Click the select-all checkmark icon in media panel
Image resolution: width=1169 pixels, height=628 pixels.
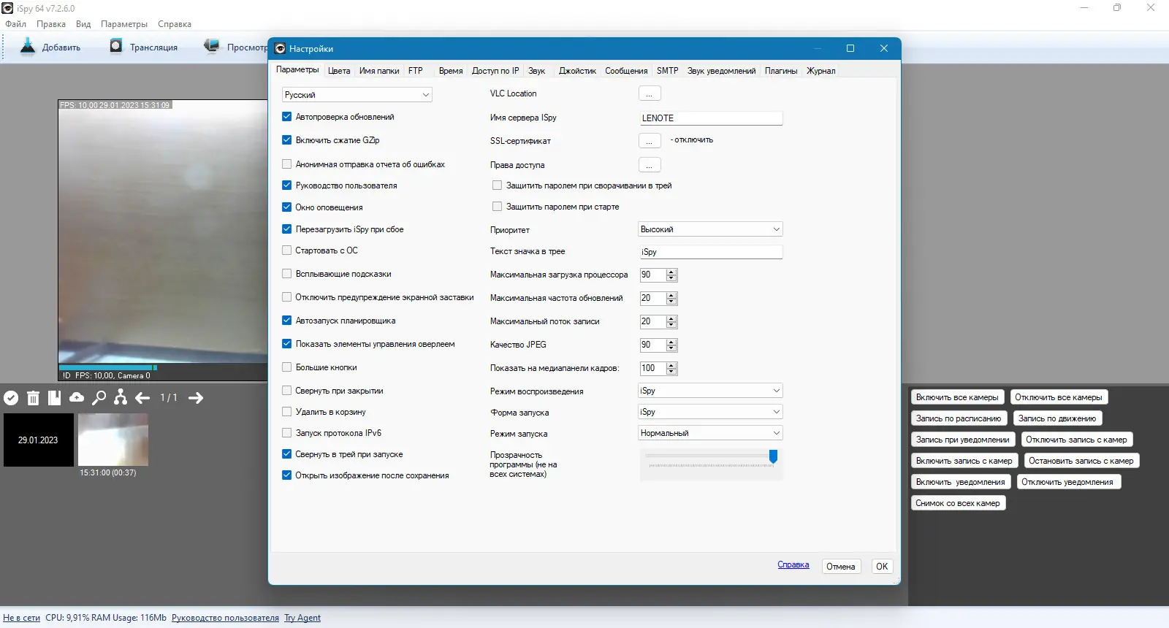[11, 398]
